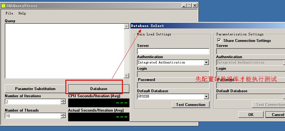The image size is (285, 131).
Task: Click Cancel in Database Select dialog
Action: point(275,114)
